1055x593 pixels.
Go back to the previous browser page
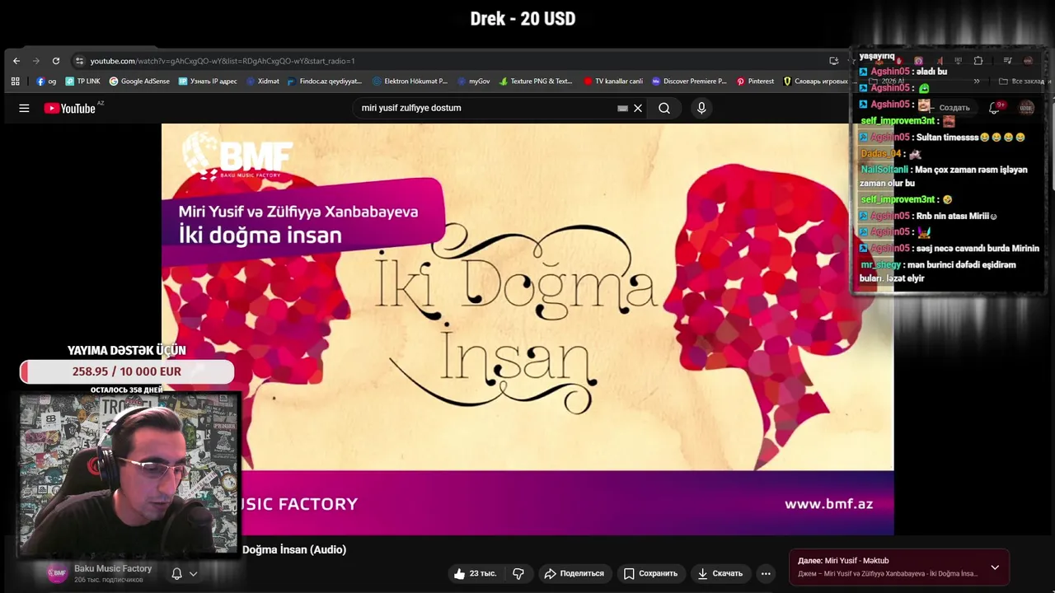(x=16, y=61)
